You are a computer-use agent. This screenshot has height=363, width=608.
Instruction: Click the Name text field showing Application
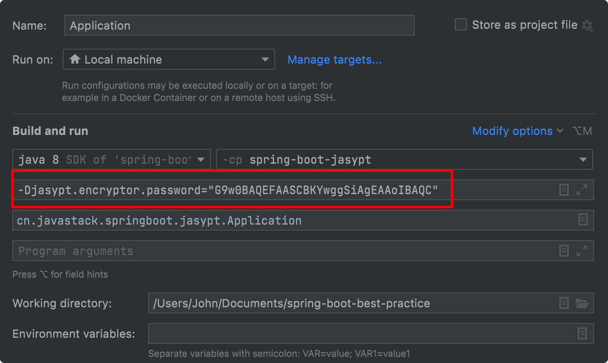pos(239,25)
